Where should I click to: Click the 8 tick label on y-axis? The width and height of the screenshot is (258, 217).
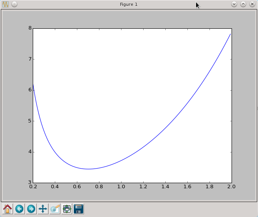30,28
